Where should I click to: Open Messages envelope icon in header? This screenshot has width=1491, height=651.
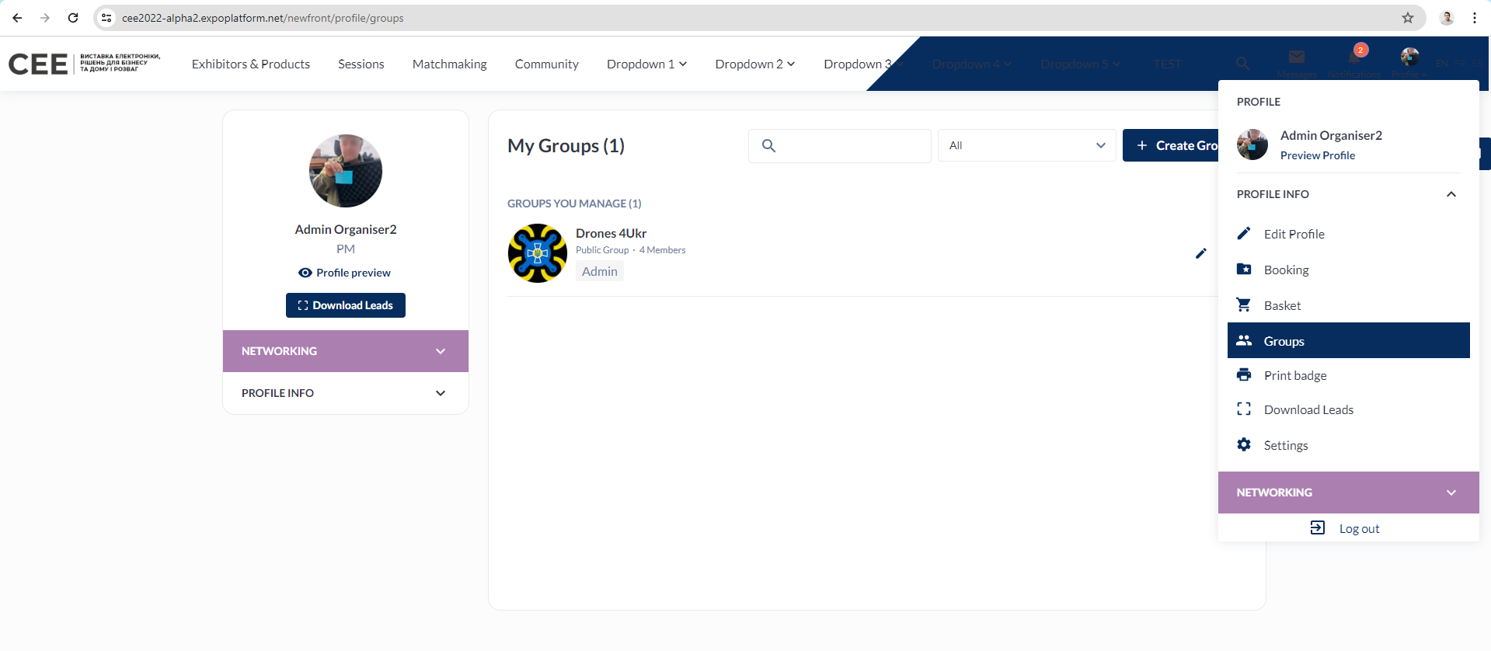[x=1296, y=58]
